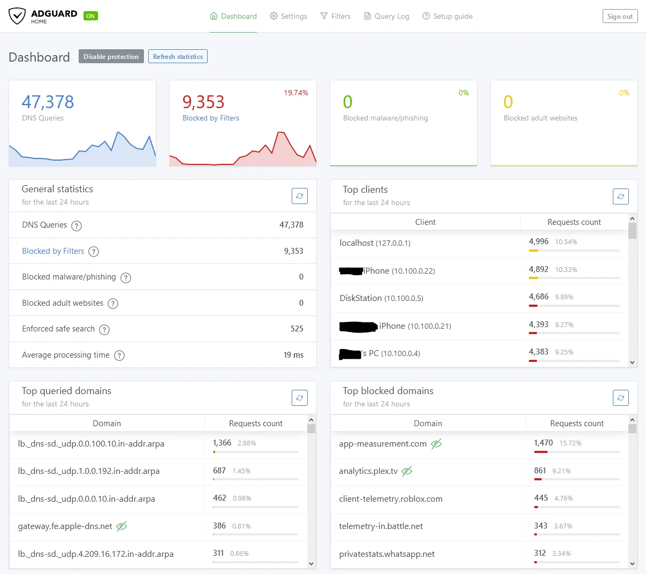
Task: Click the AdGuard Home shield logo
Action: point(17,16)
